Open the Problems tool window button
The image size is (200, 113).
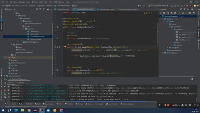tap(69, 104)
